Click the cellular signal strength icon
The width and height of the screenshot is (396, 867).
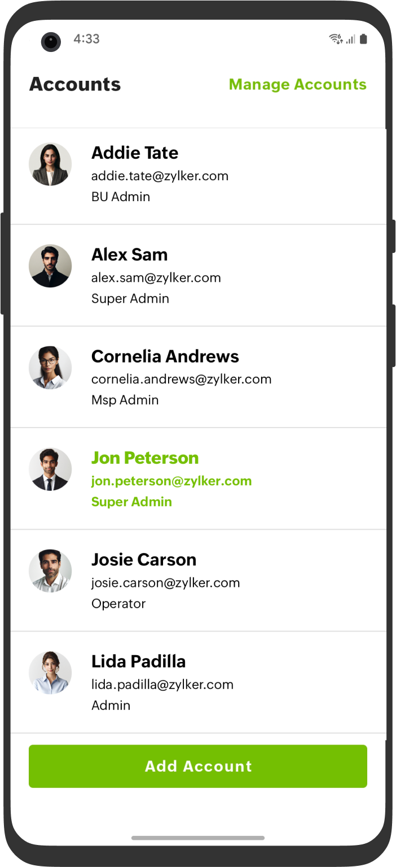point(350,40)
